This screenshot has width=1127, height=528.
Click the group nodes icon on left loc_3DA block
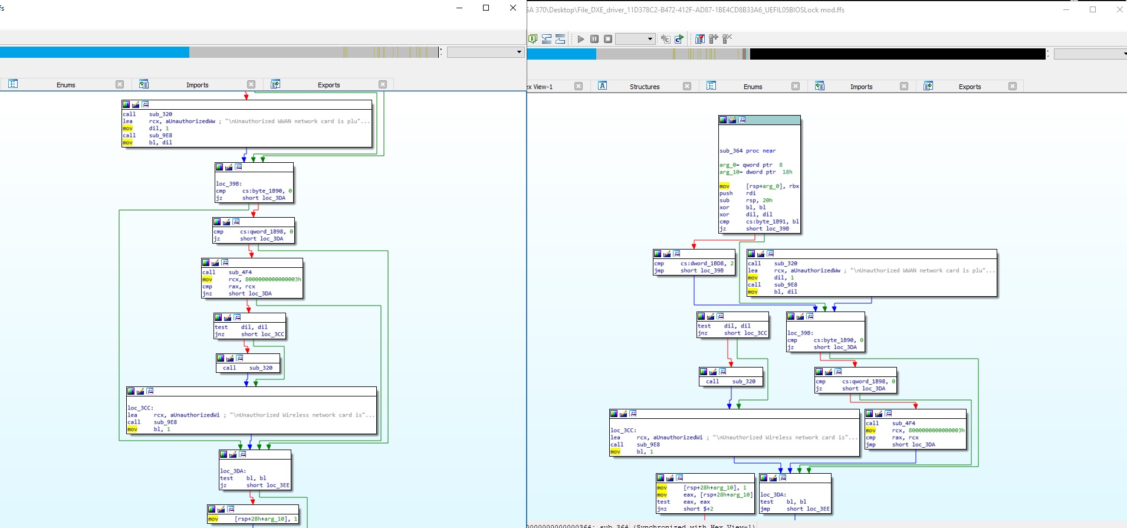(x=242, y=454)
